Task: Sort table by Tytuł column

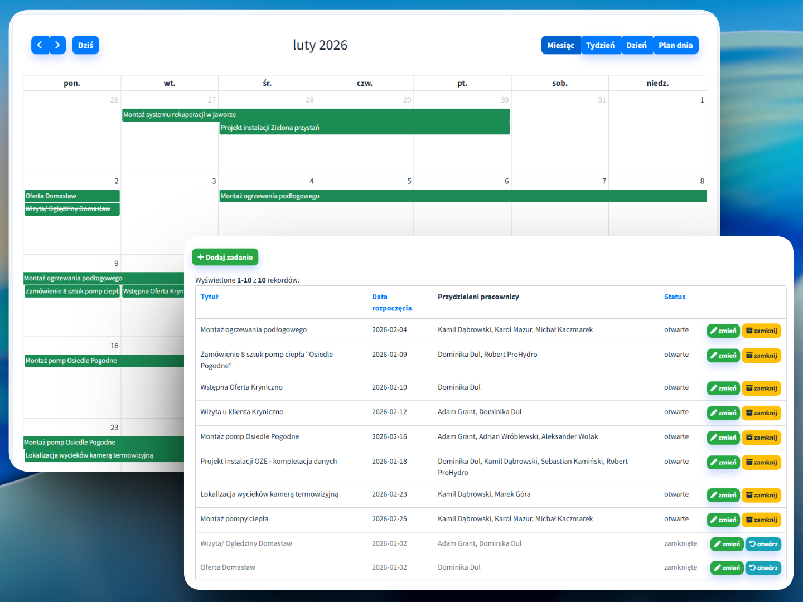Action: [x=209, y=297]
